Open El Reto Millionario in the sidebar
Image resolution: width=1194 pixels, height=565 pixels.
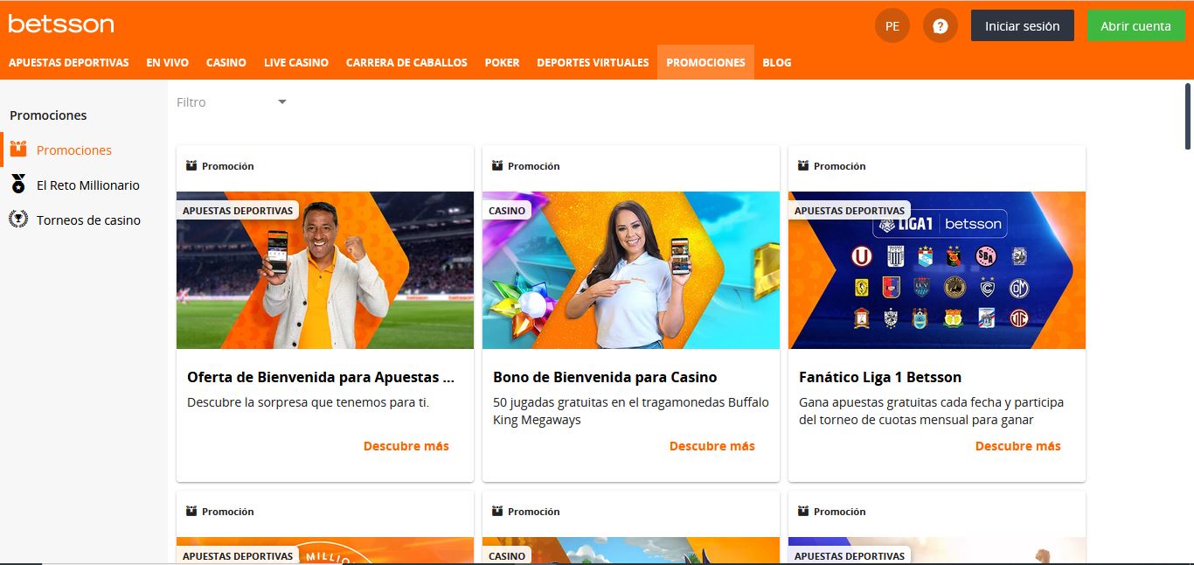pos(88,185)
